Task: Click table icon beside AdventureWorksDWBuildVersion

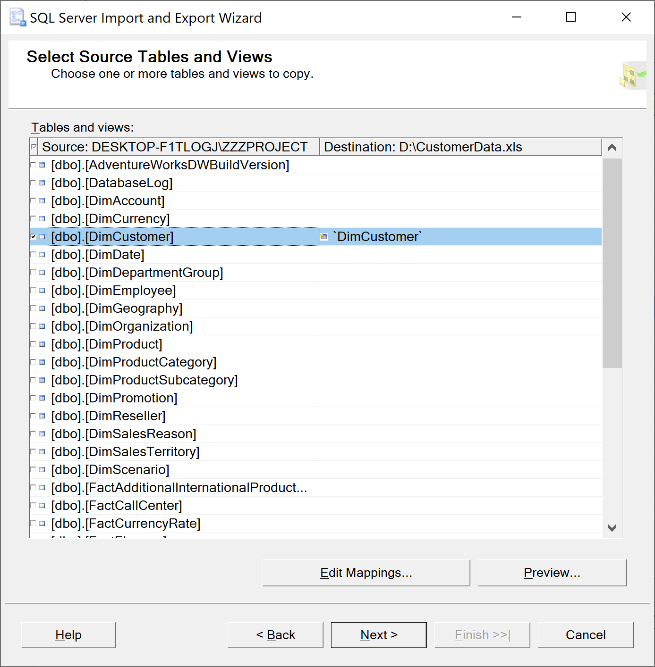Action: point(42,165)
